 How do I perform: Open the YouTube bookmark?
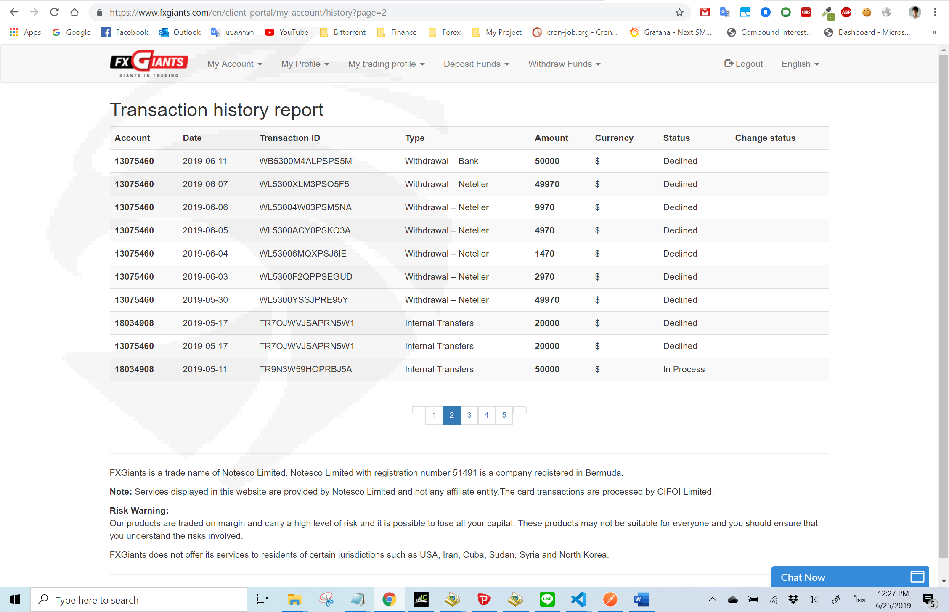point(286,32)
